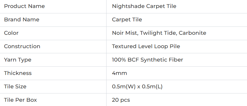
Task: Select Textured Level Loop Pile text
Action: (x=146, y=46)
